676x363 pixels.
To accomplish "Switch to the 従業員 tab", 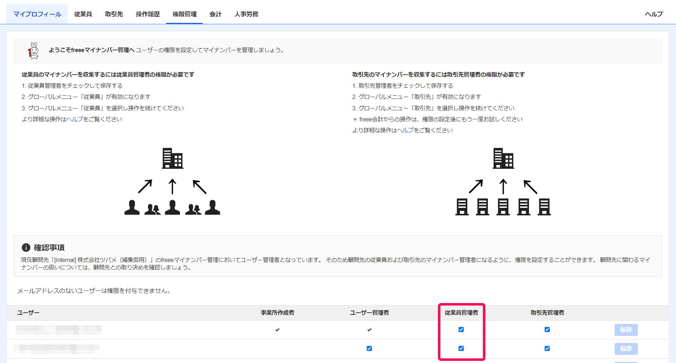I will [83, 14].
